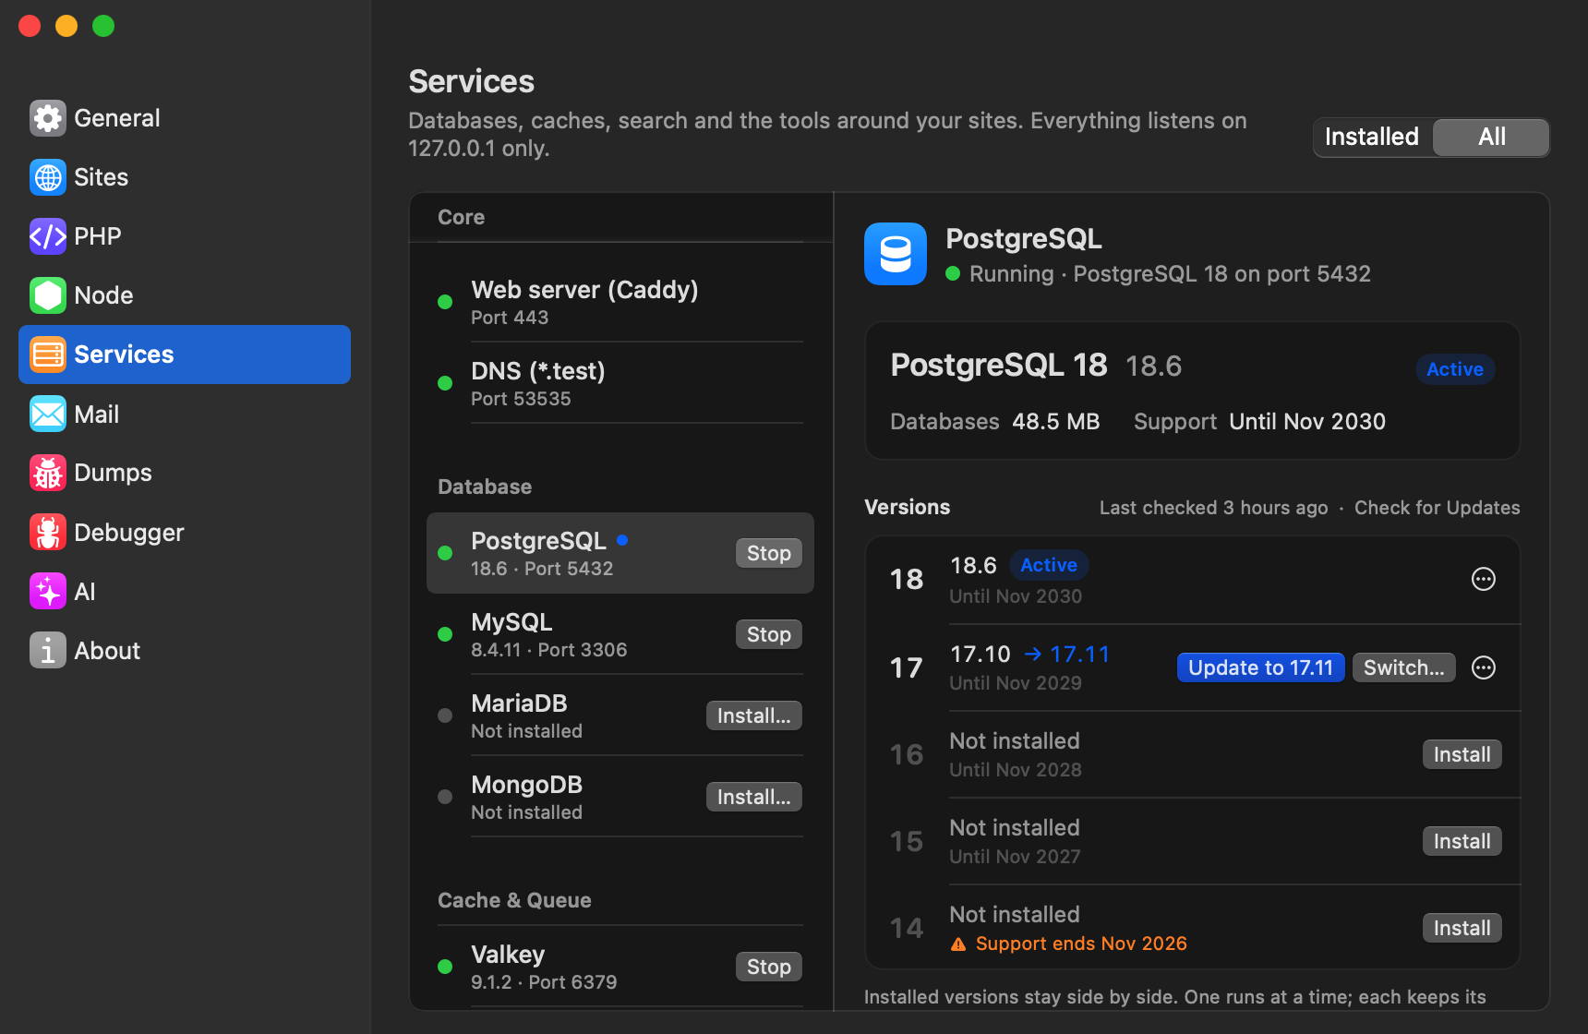The width and height of the screenshot is (1588, 1034).
Task: Install PostgreSQL version 16
Action: pos(1462,754)
